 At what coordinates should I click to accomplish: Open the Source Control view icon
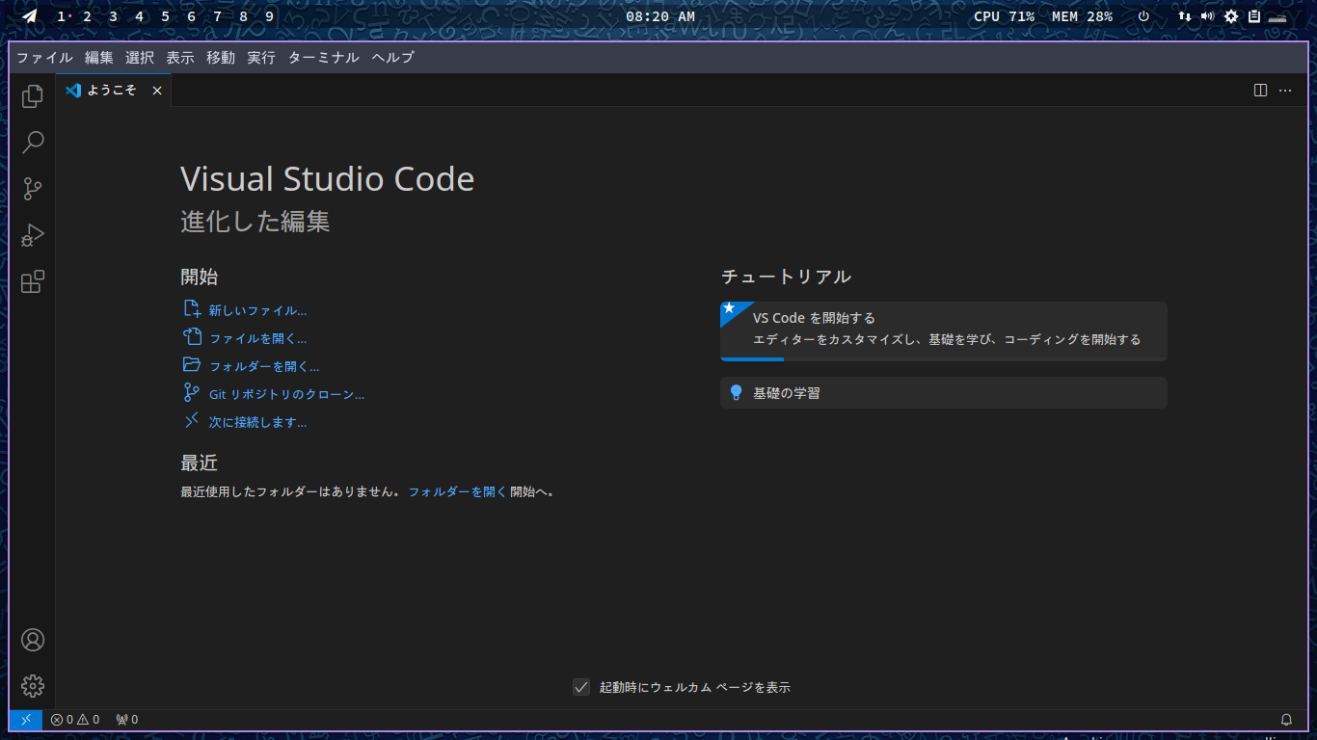click(x=33, y=189)
